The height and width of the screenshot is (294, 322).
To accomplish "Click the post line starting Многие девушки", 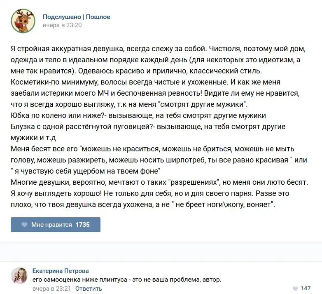I will tap(159, 182).
